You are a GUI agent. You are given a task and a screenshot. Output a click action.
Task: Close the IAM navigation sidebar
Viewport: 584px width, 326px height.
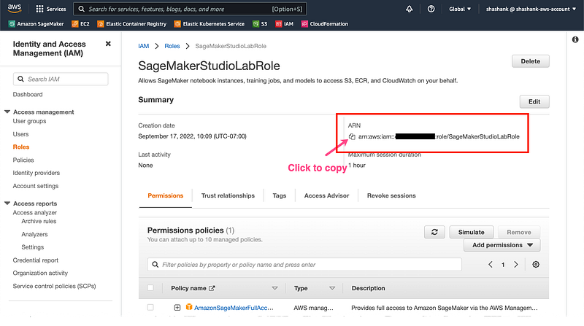[x=108, y=44]
